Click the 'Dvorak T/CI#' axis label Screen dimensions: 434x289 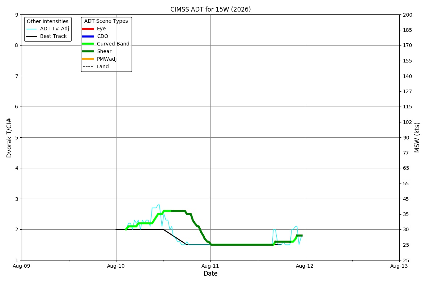[x=9, y=138]
